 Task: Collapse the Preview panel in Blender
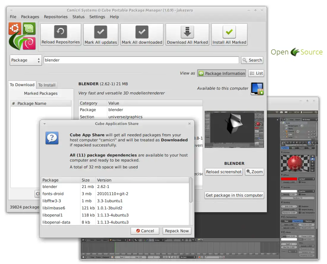pos(282,152)
